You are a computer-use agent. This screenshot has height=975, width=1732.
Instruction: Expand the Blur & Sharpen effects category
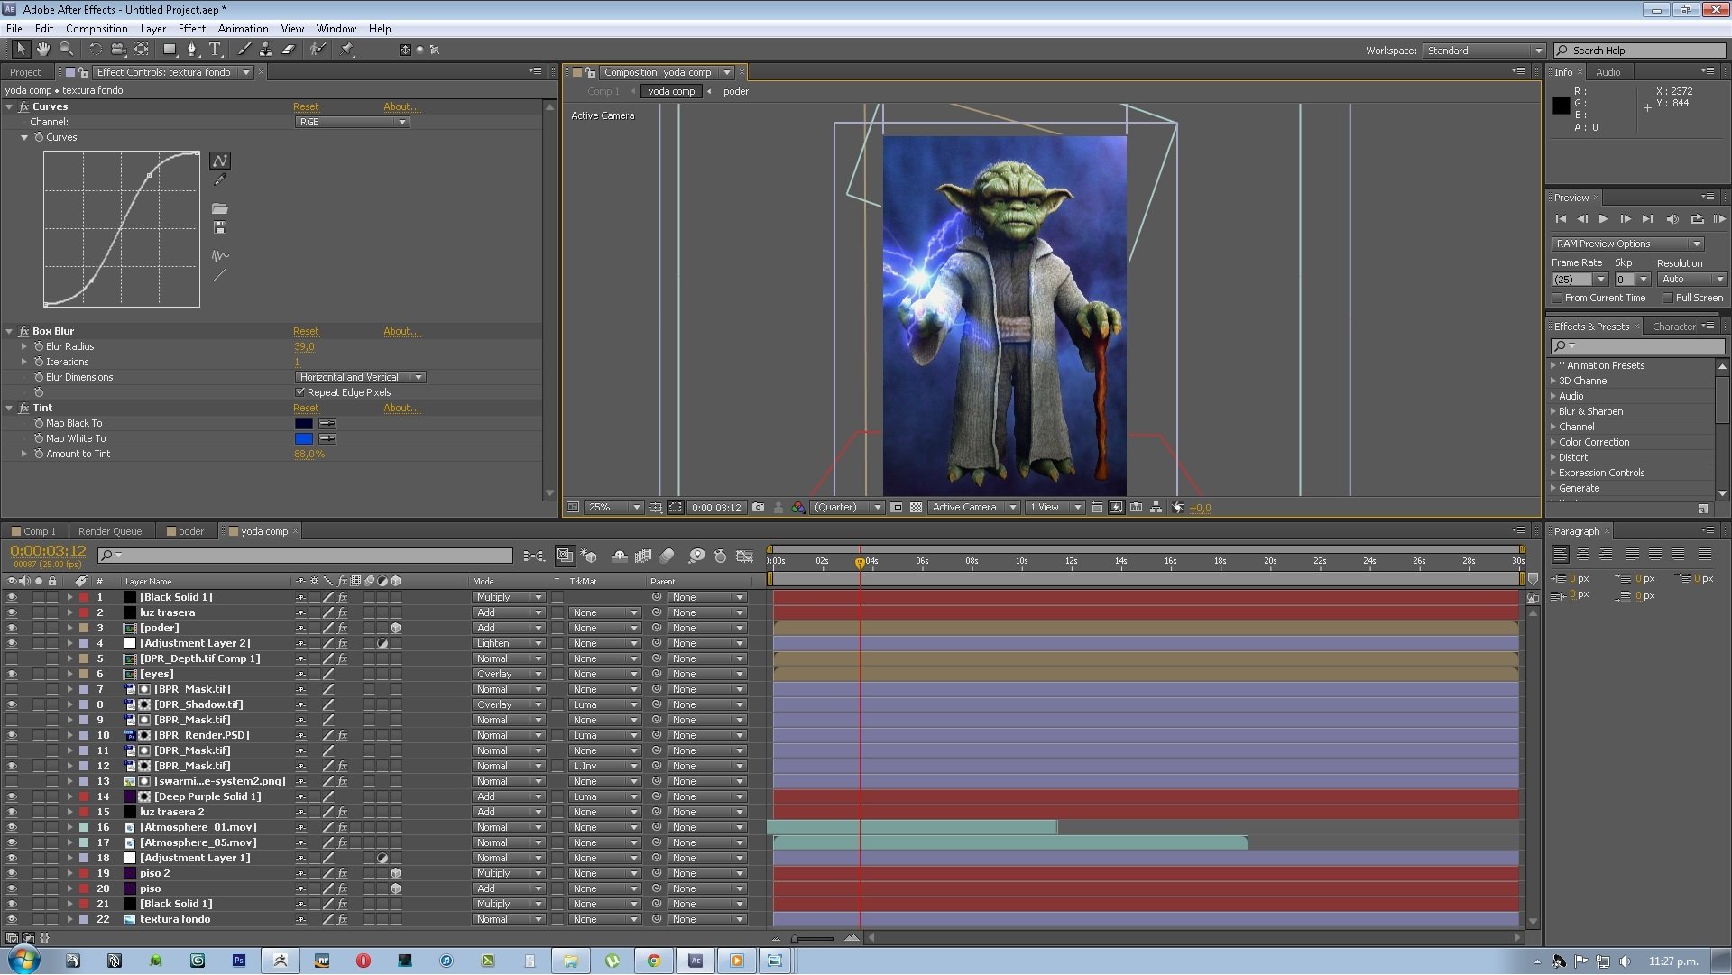click(1553, 411)
